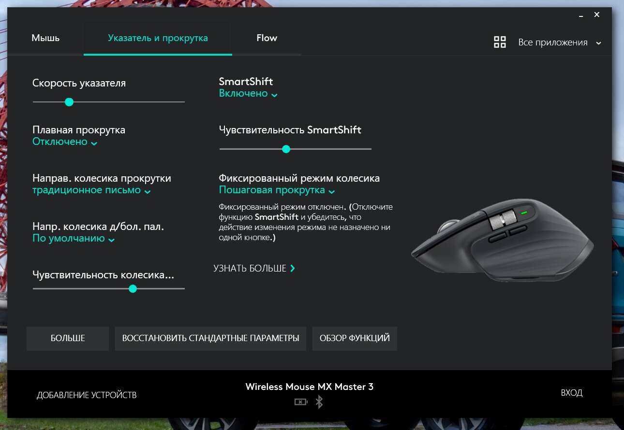Image resolution: width=624 pixels, height=430 pixels.
Task: Click the Фиксированный режим колесика heading
Action: click(299, 178)
